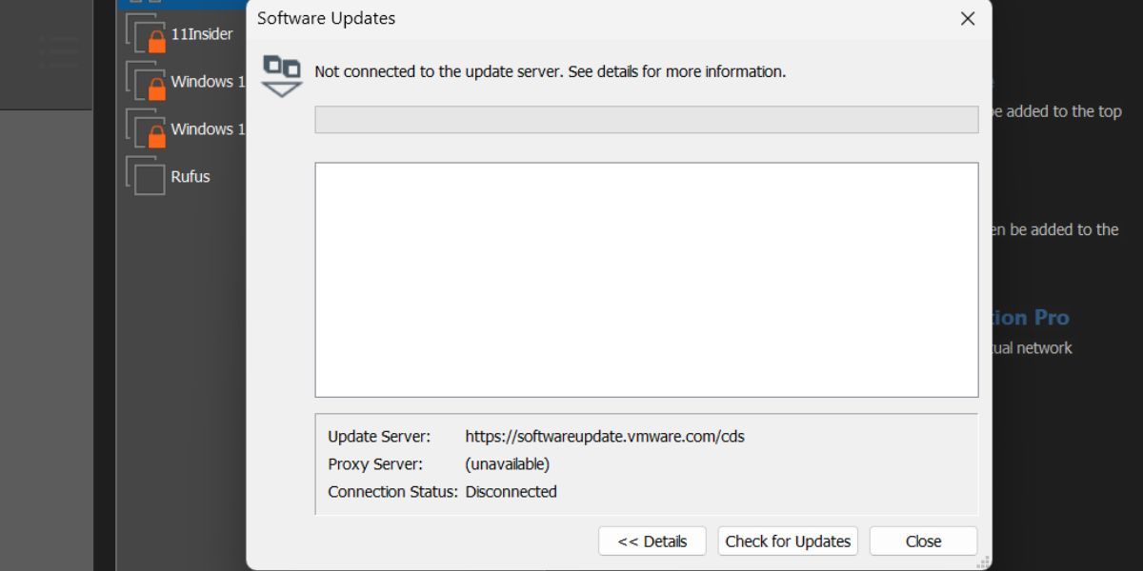Collapse details using the << Details button
Screen dimensions: 1143x571
point(652,541)
